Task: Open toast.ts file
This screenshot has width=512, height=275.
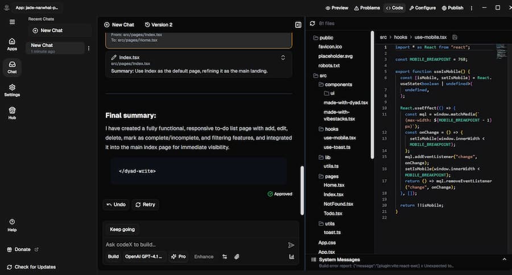Action: point(332,232)
